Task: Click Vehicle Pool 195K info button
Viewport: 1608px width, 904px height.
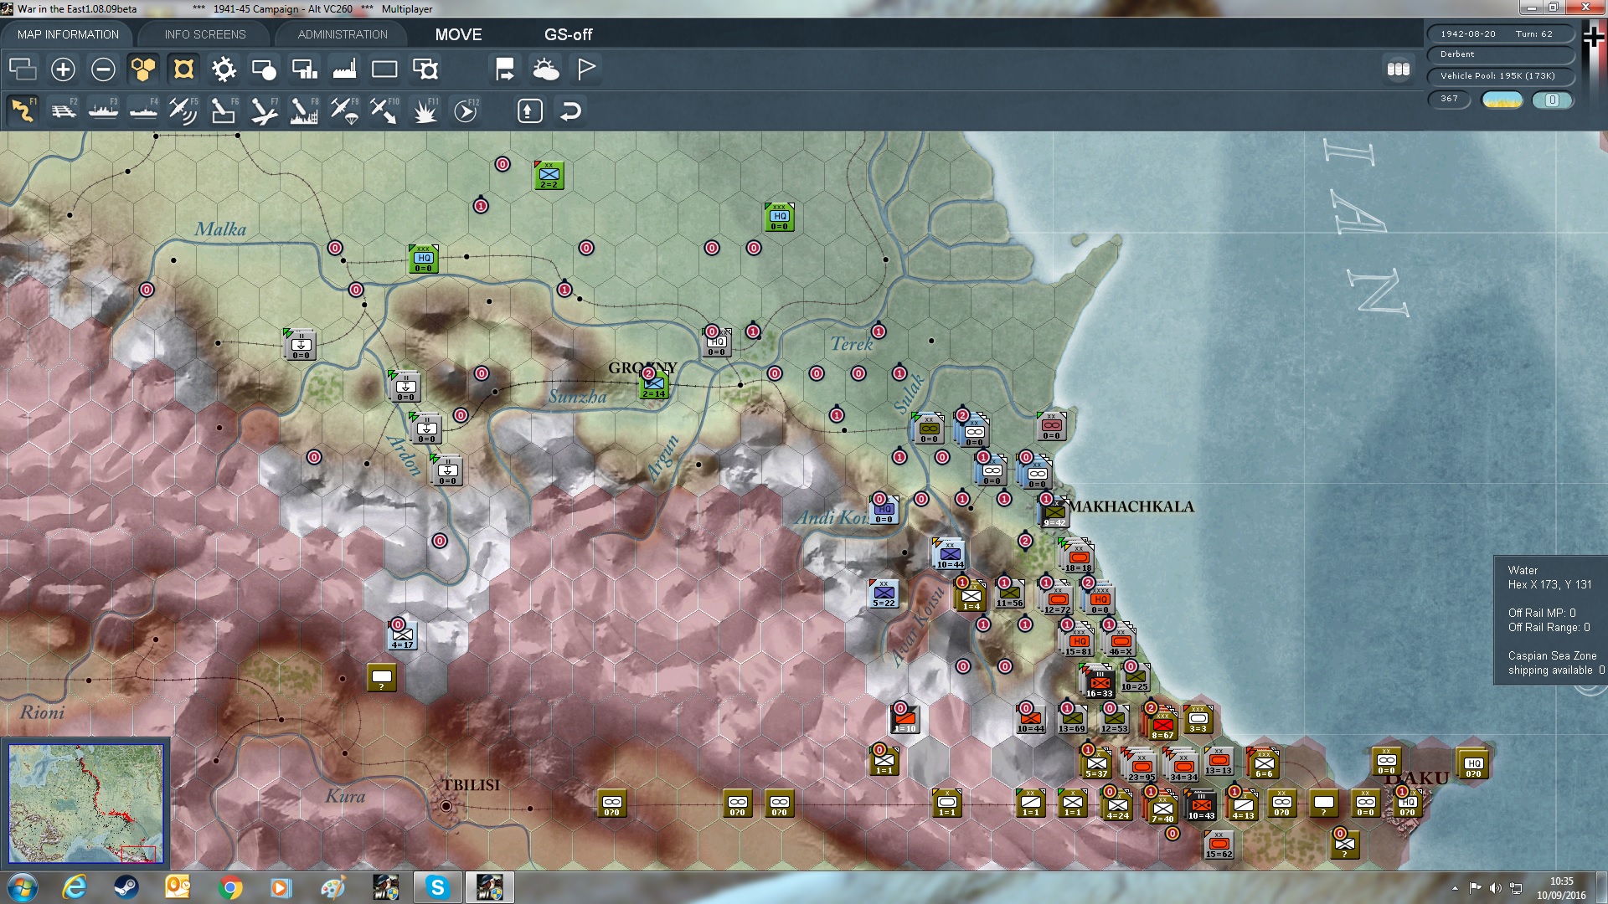Action: (x=1497, y=76)
